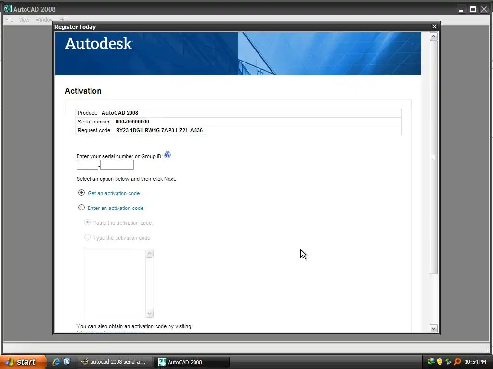Click the Windows start button
Screen dimensions: 493x369
pyautogui.click(x=23, y=362)
